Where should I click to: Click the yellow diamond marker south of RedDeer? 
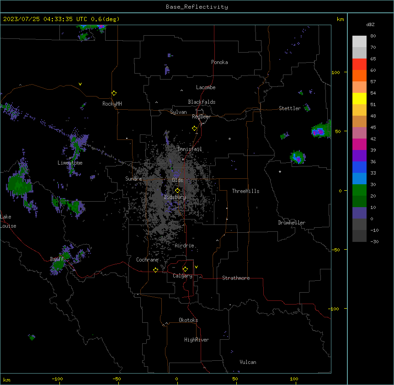click(194, 128)
